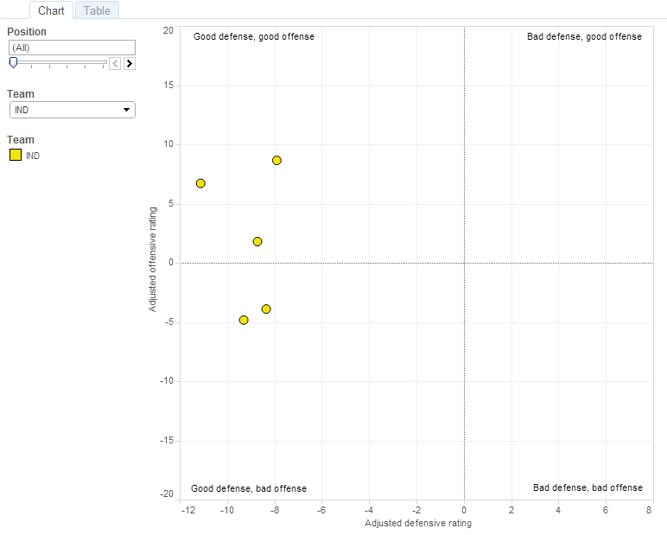Step Position filter to next value

130,63
